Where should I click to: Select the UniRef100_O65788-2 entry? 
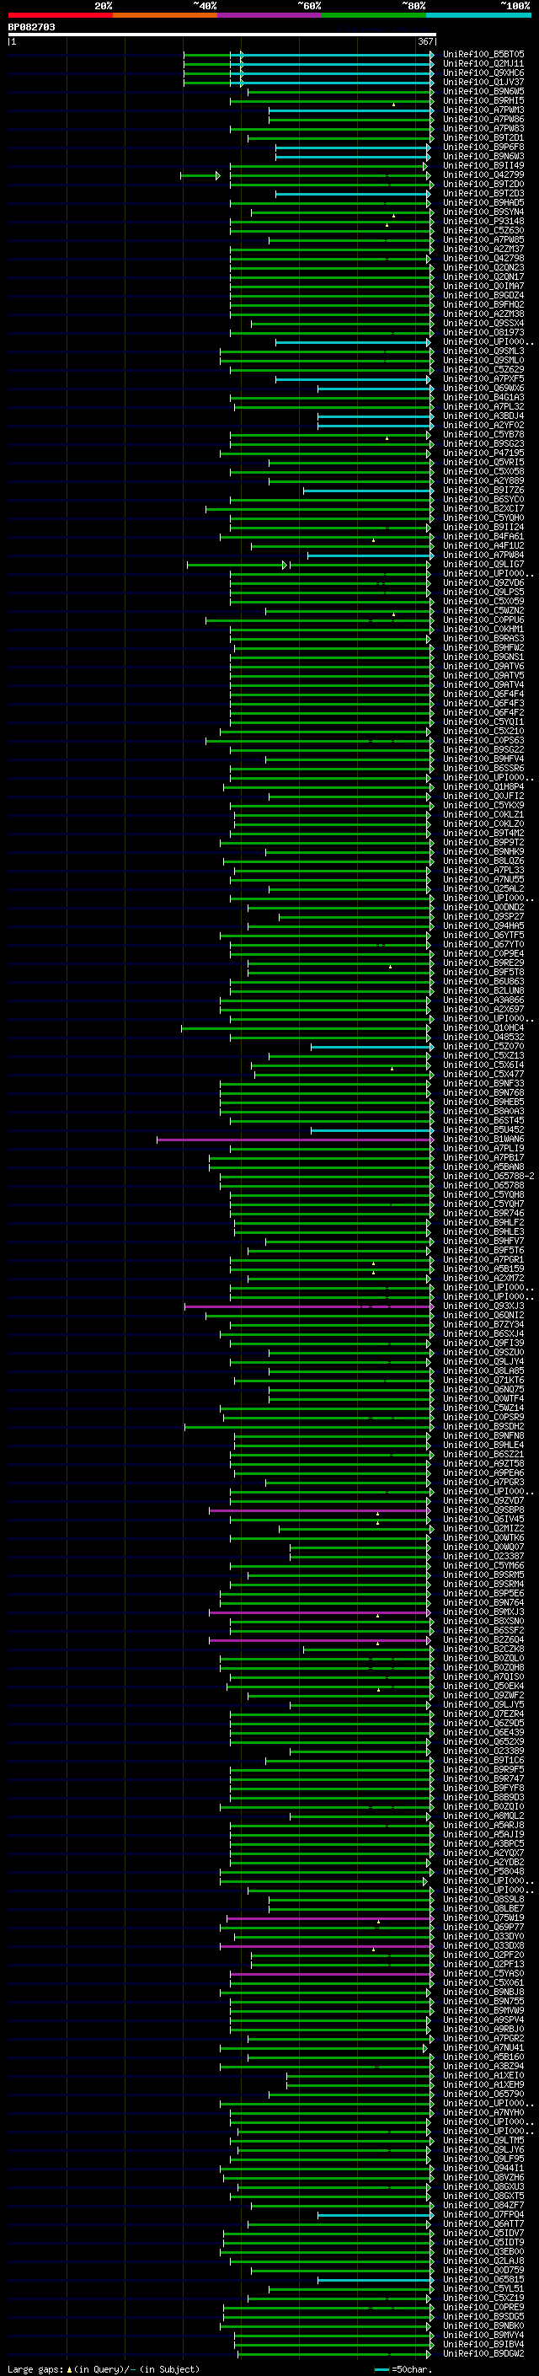[x=489, y=1176]
